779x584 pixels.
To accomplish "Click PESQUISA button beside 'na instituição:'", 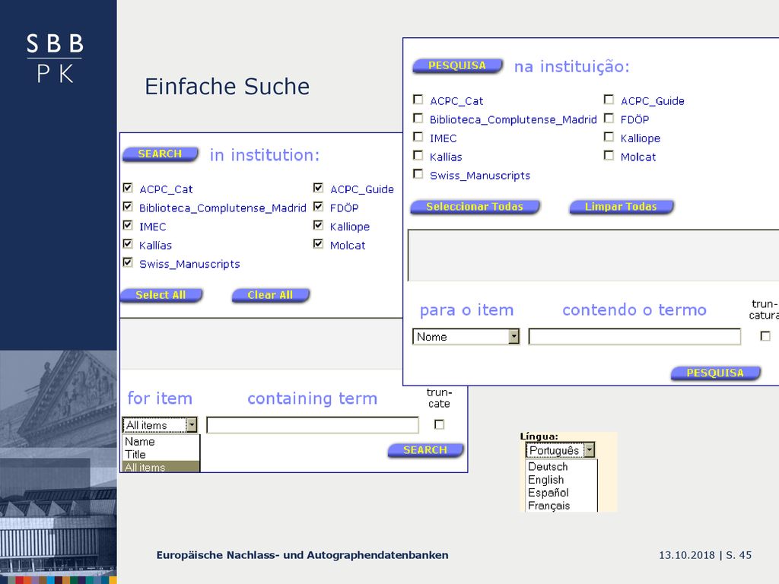I will click(x=457, y=65).
